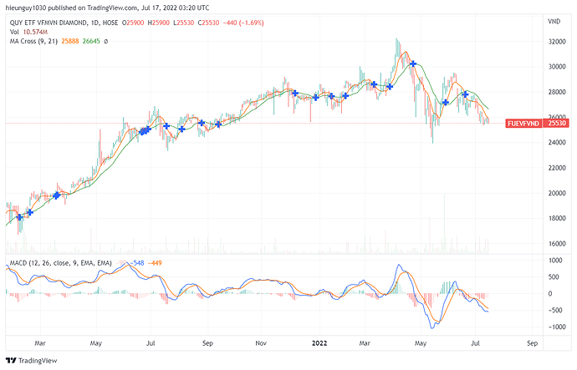577x370 pixels.
Task: Click the blue MA cross marker near the 30000 peak
Action: point(413,64)
